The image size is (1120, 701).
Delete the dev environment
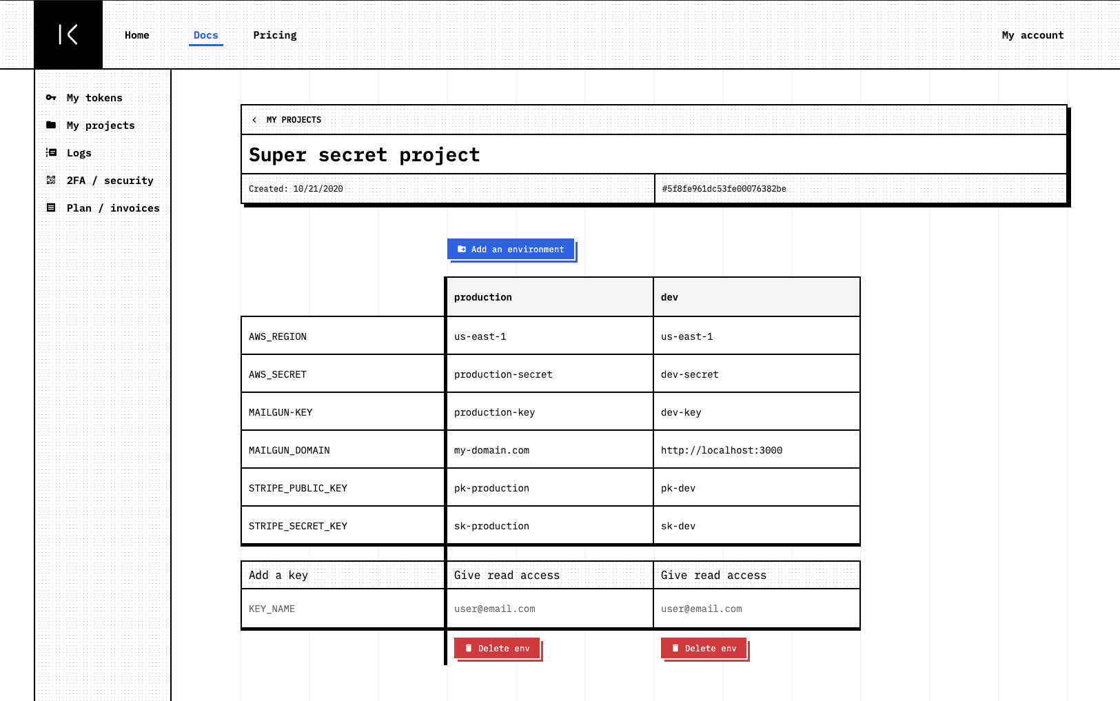click(x=704, y=649)
